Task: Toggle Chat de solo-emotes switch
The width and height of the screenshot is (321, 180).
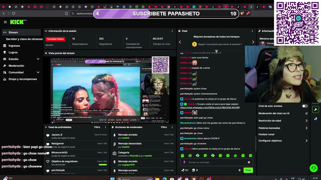Action: coord(305,106)
